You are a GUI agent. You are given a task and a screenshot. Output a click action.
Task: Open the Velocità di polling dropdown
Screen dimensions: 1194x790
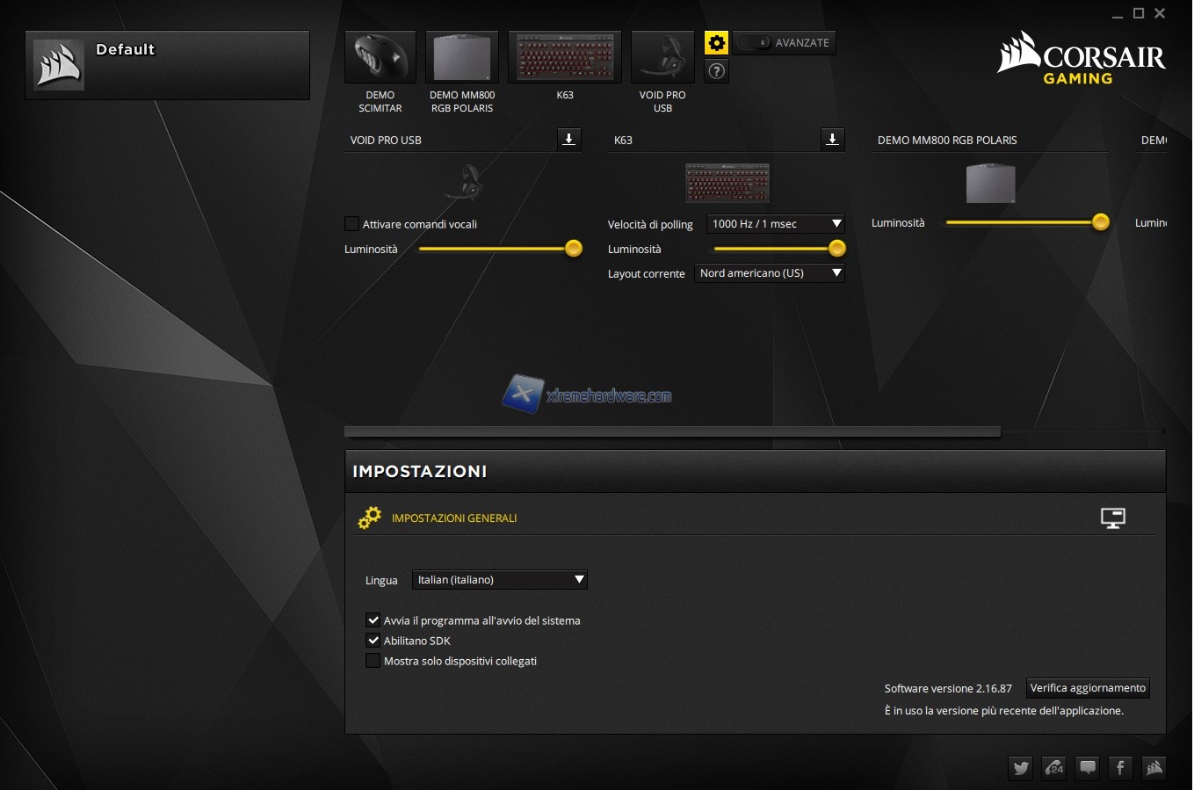pyautogui.click(x=775, y=224)
